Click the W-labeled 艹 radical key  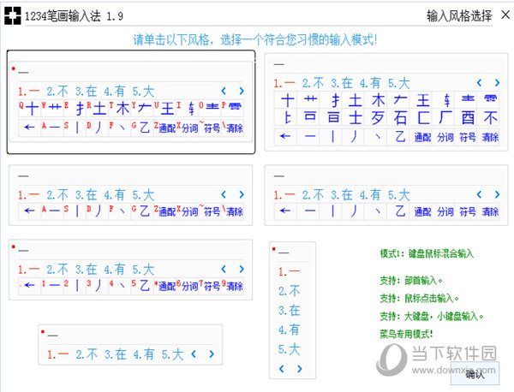pos(52,108)
